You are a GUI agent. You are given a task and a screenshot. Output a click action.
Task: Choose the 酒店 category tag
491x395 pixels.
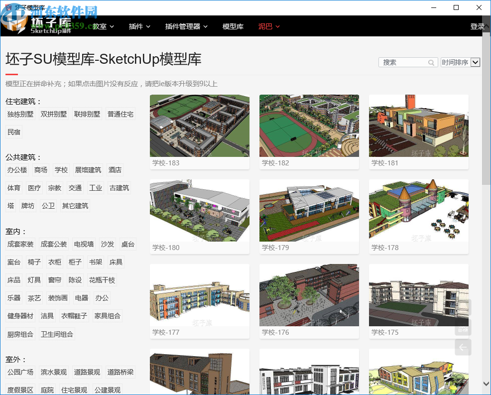(115, 170)
